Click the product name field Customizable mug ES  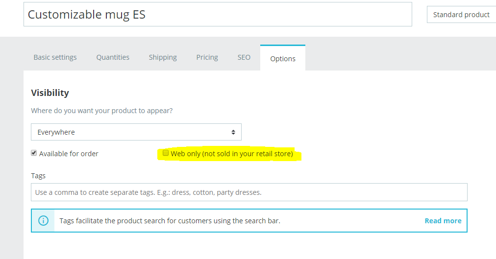(218, 15)
